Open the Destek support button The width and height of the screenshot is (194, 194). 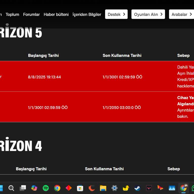click(116, 14)
